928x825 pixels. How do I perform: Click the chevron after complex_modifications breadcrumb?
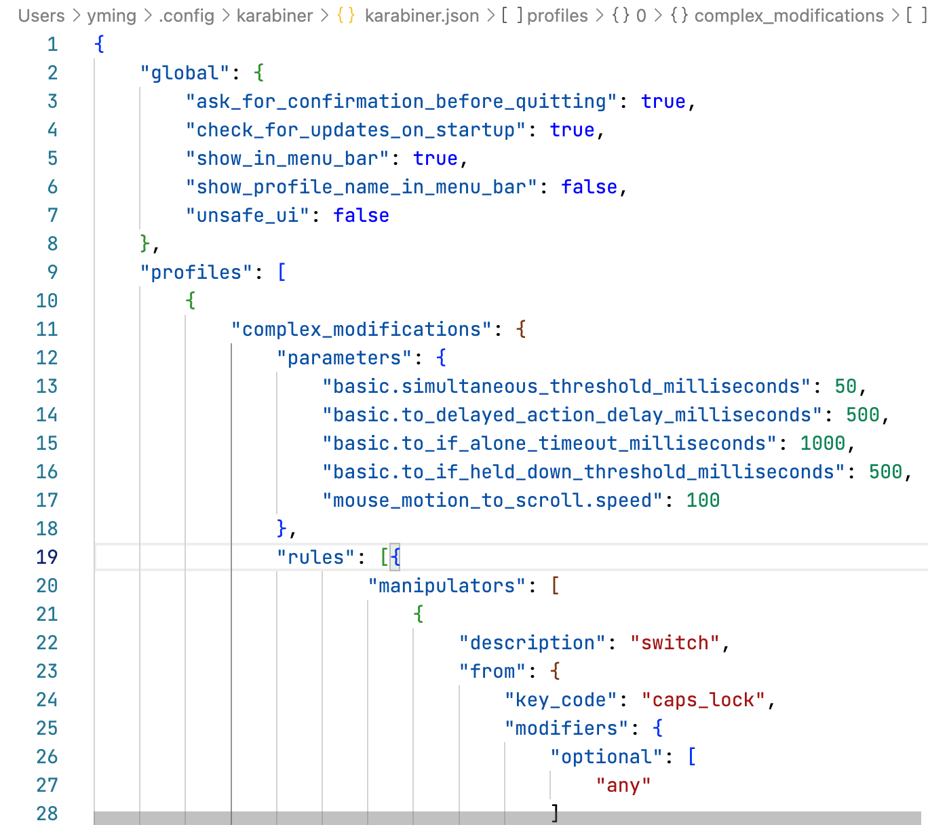click(895, 16)
